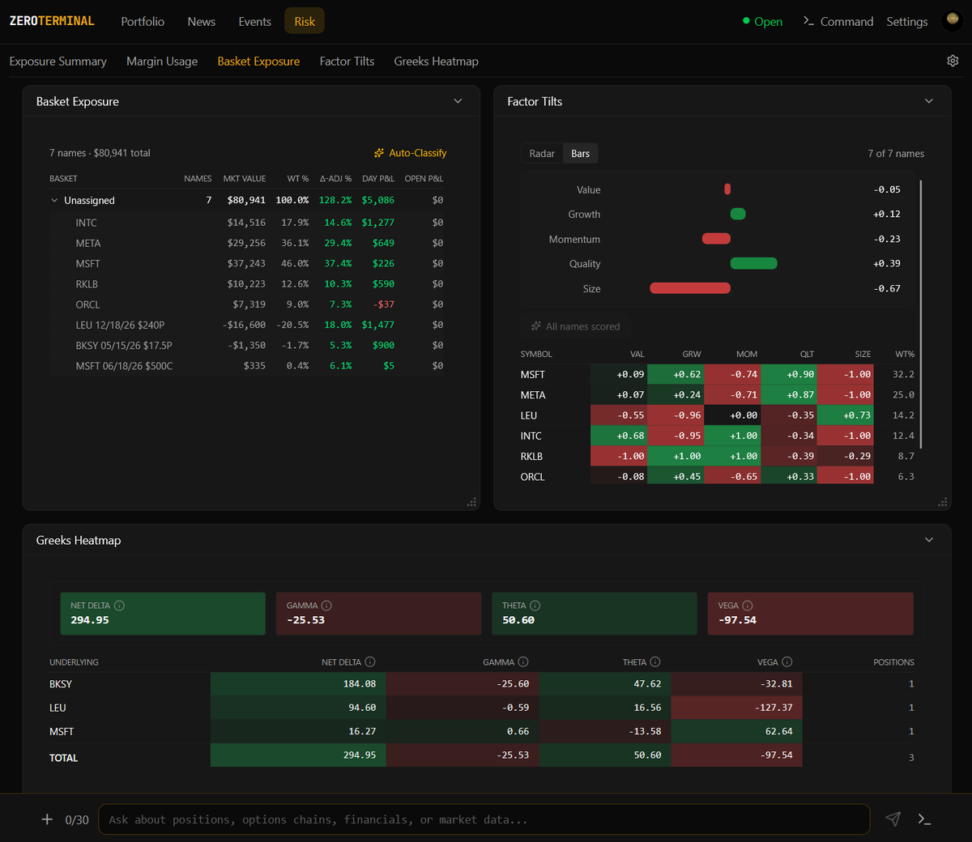
Task: Open Settings in the top bar
Action: pos(907,22)
